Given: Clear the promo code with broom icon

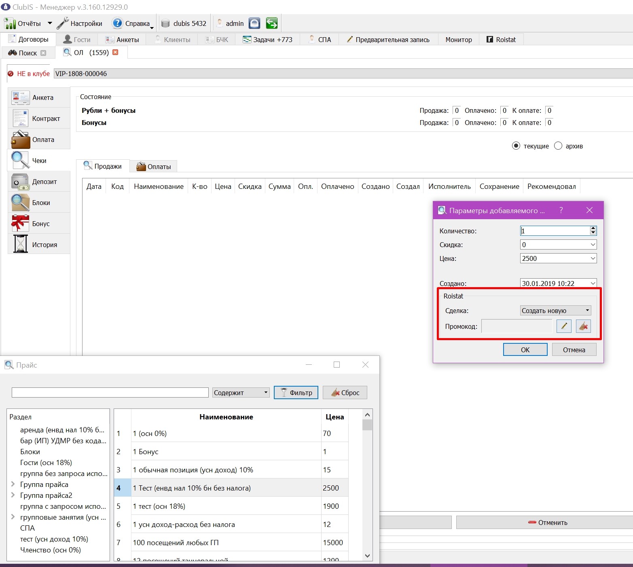Looking at the screenshot, I should point(583,326).
